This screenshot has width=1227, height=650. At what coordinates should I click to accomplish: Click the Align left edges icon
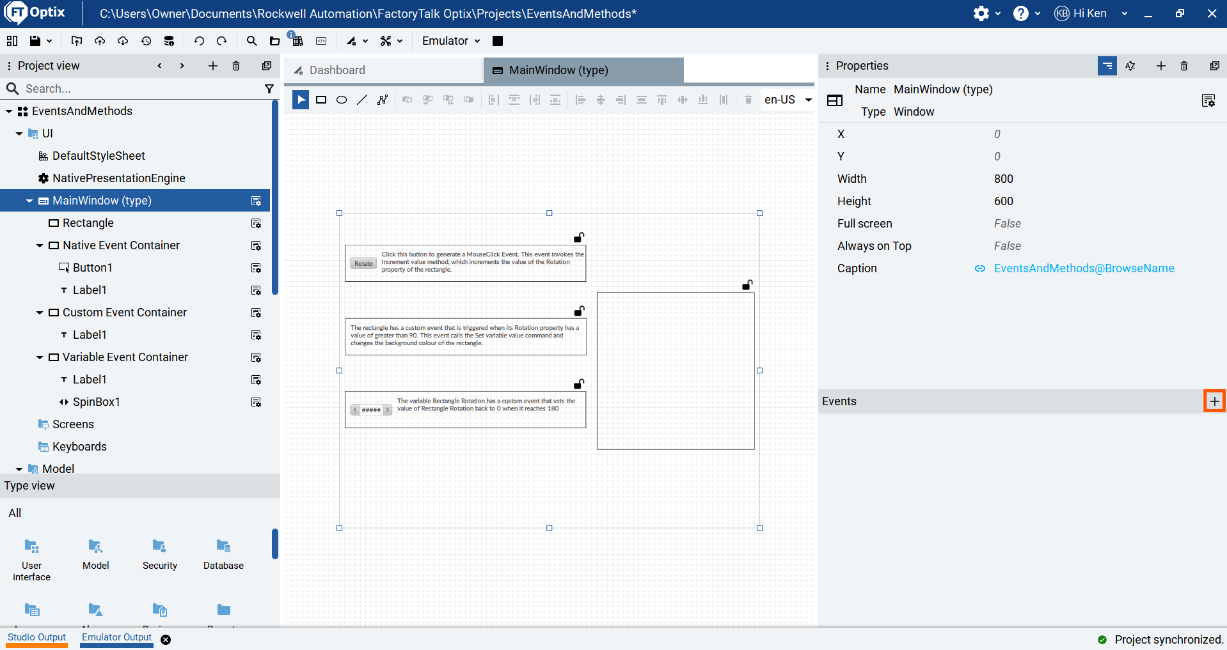(580, 100)
